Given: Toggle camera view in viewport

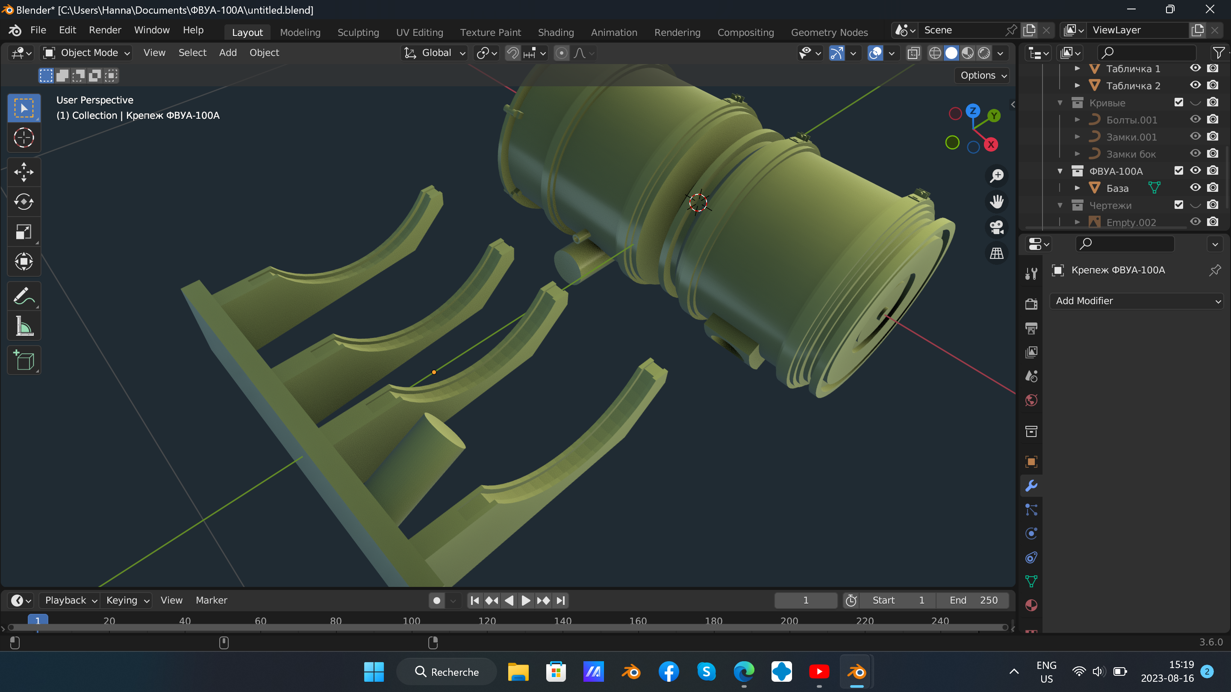Looking at the screenshot, I should pyautogui.click(x=997, y=227).
